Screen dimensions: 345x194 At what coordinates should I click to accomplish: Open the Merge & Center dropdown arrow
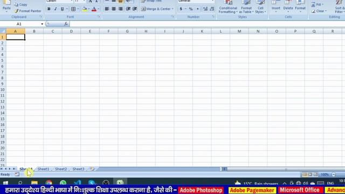172,9
